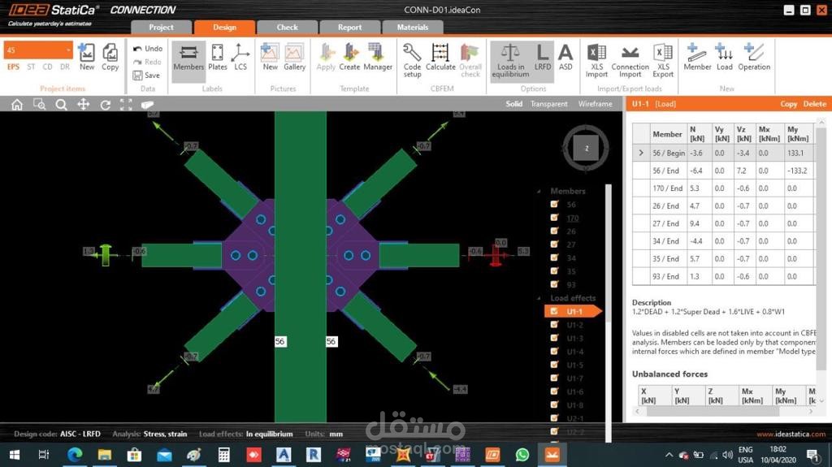Click the New project item icon

tap(87, 57)
